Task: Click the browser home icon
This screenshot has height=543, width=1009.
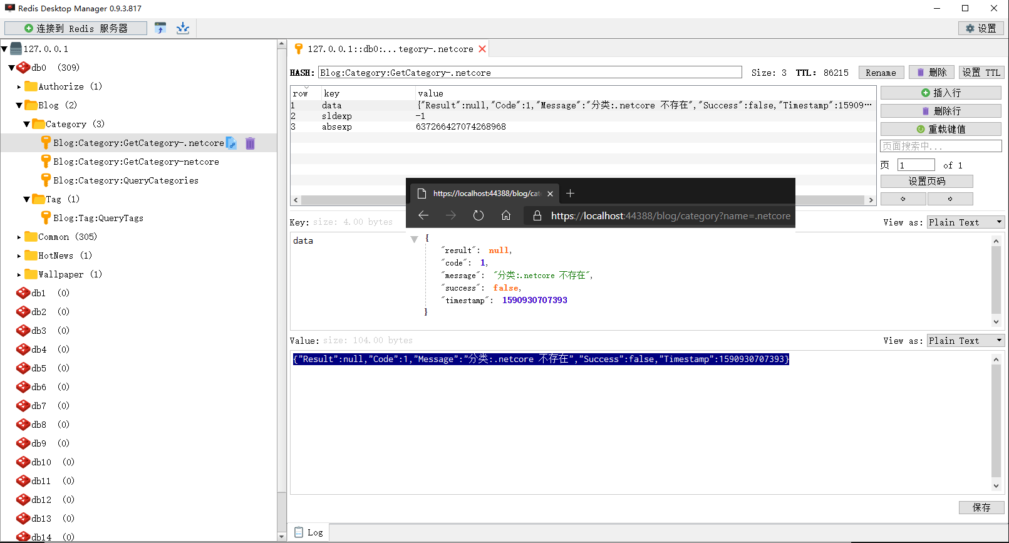Action: 506,215
